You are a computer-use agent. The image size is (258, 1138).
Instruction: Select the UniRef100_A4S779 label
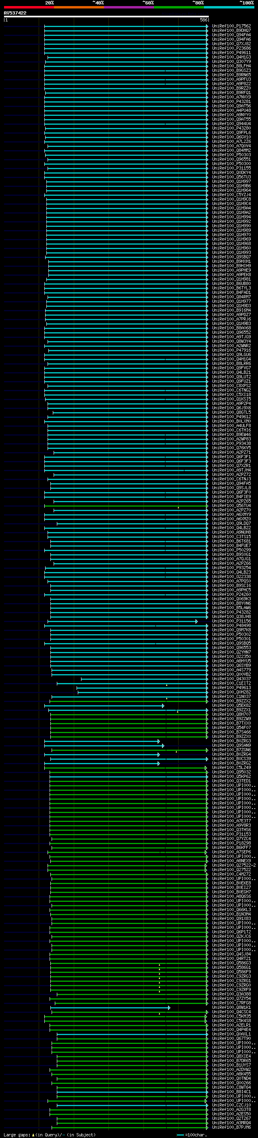point(231,670)
